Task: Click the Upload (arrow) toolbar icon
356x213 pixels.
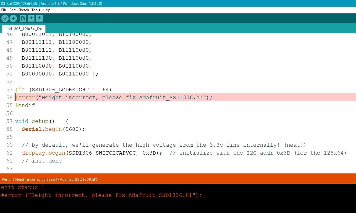Action: 13,18
